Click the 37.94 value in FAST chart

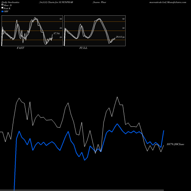[57, 34]
